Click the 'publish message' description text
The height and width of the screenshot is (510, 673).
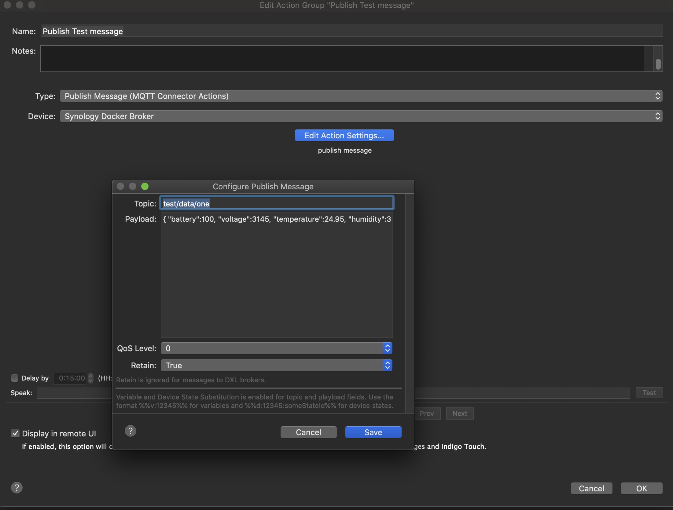[x=345, y=150]
